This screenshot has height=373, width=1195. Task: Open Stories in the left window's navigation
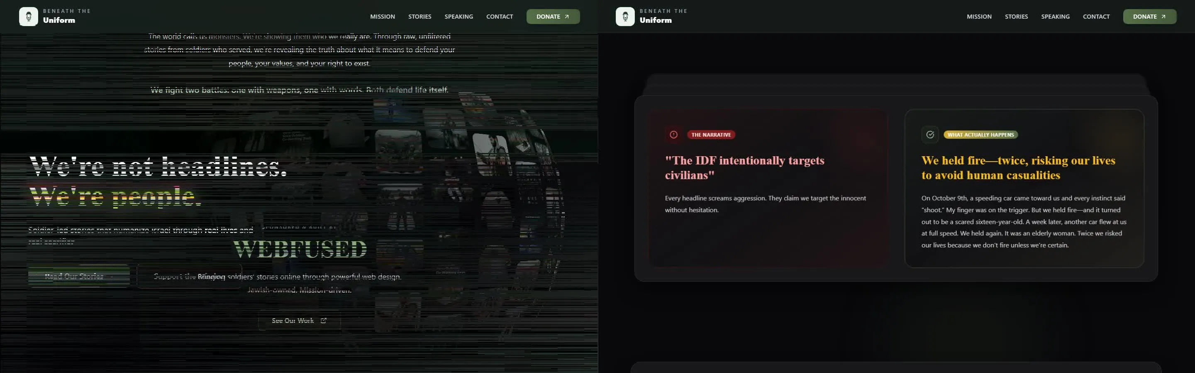point(419,17)
